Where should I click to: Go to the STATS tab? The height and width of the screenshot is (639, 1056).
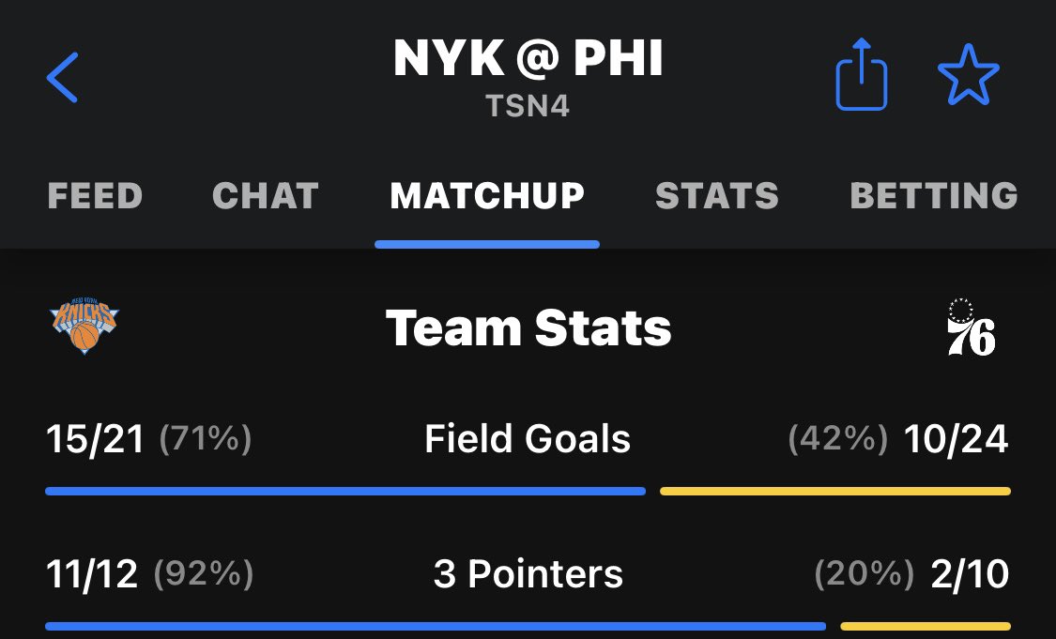(x=717, y=196)
